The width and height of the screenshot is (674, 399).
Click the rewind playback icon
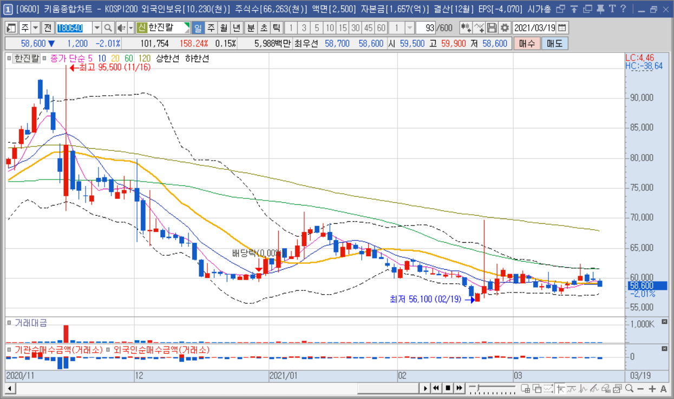(436, 388)
